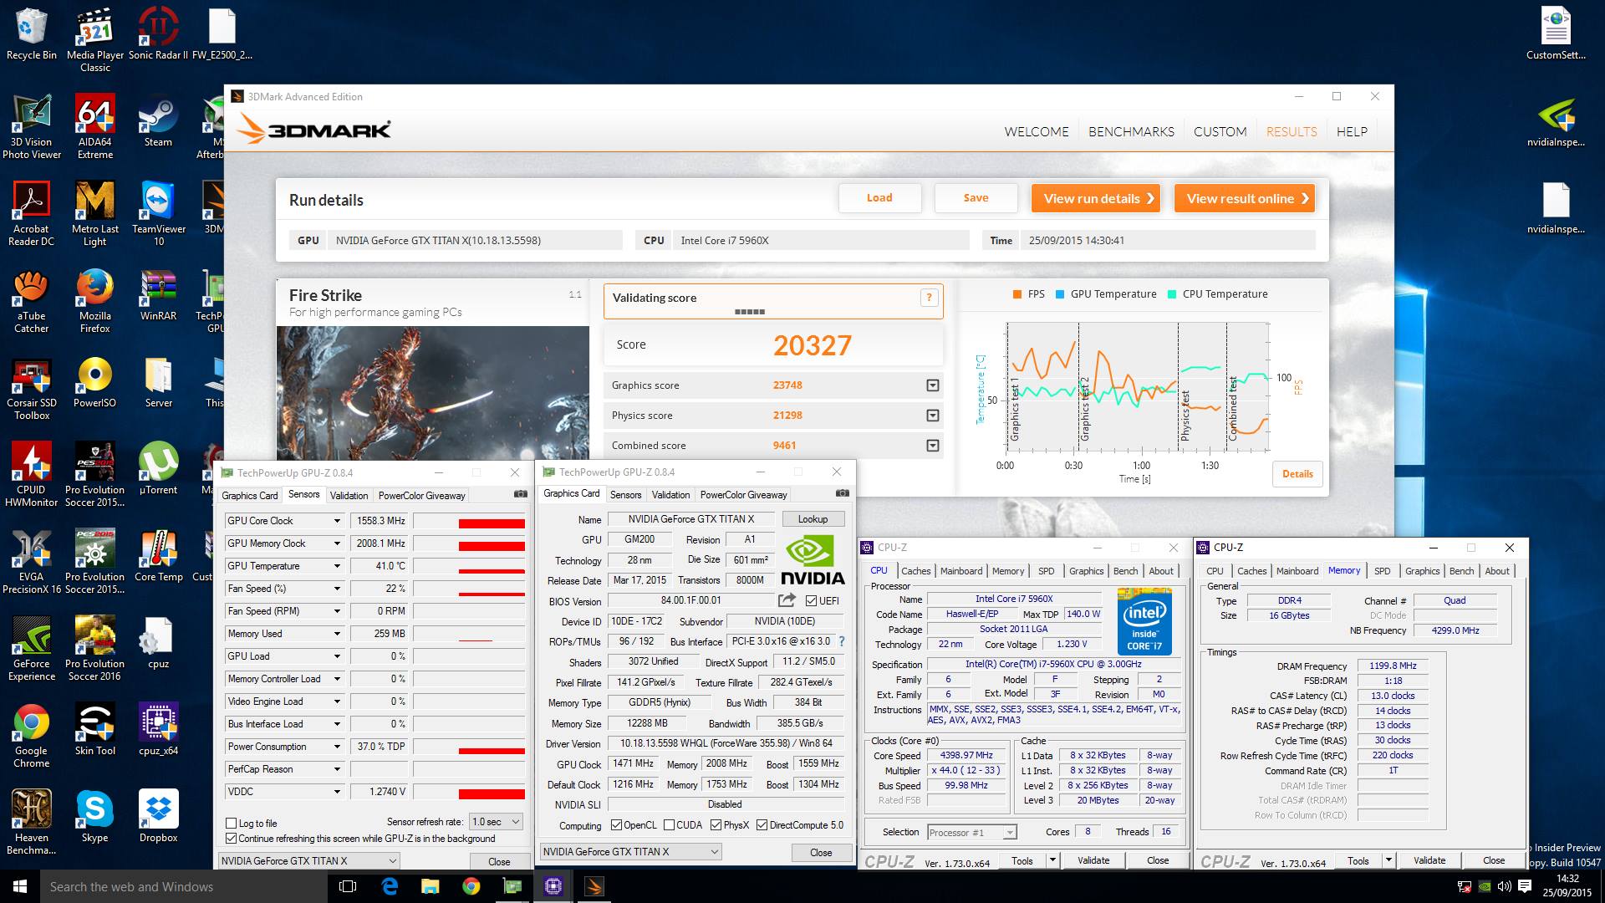The height and width of the screenshot is (903, 1605).
Task: Open WinRAR desktop shortcut
Action: pyautogui.click(x=158, y=296)
